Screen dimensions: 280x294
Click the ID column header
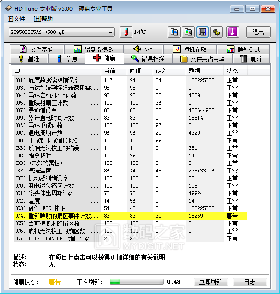tap(56, 71)
